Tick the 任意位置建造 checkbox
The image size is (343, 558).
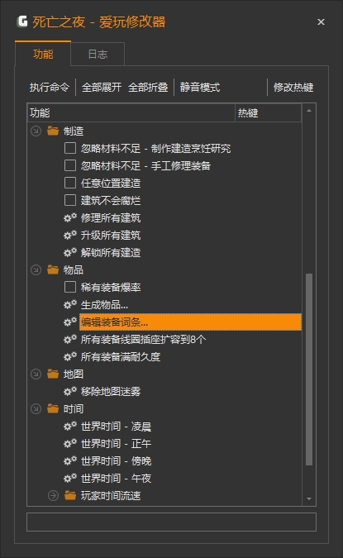coord(70,183)
